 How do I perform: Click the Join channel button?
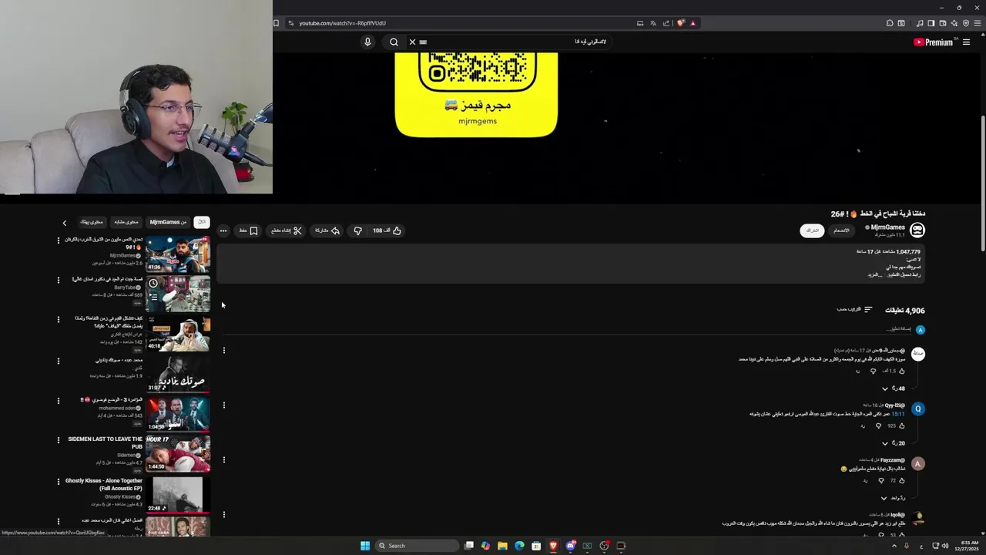(x=841, y=230)
